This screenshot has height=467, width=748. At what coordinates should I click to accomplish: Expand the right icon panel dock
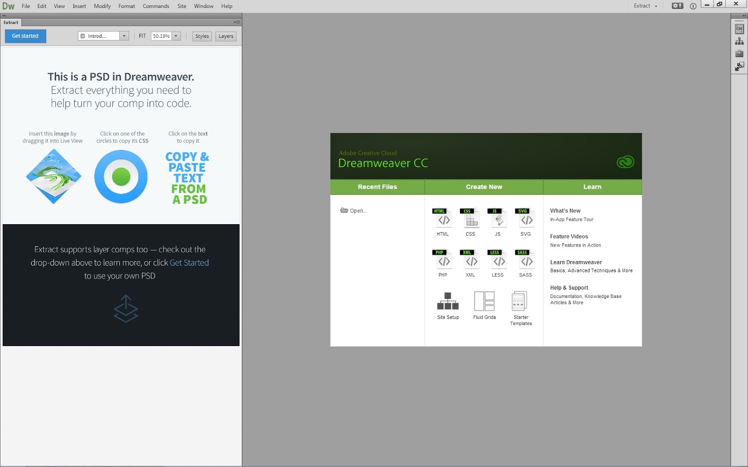point(744,16)
